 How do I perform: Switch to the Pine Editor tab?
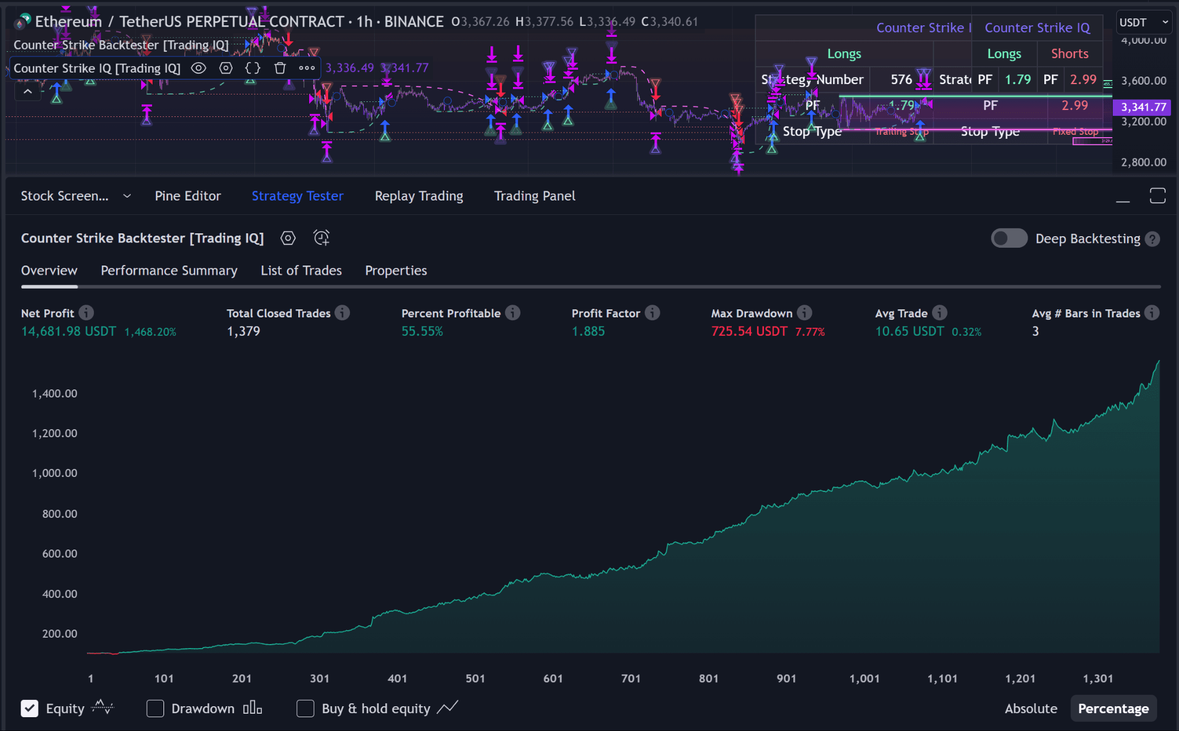click(x=188, y=196)
